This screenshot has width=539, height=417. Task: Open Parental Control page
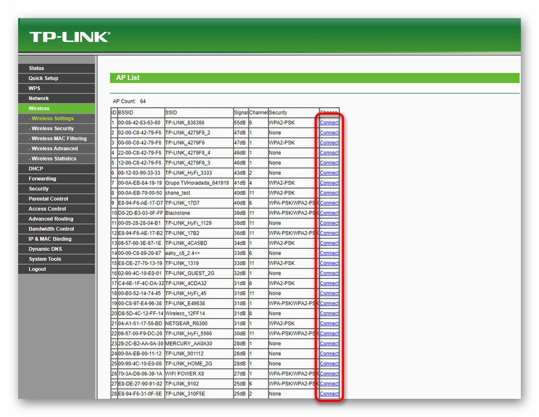[48, 199]
